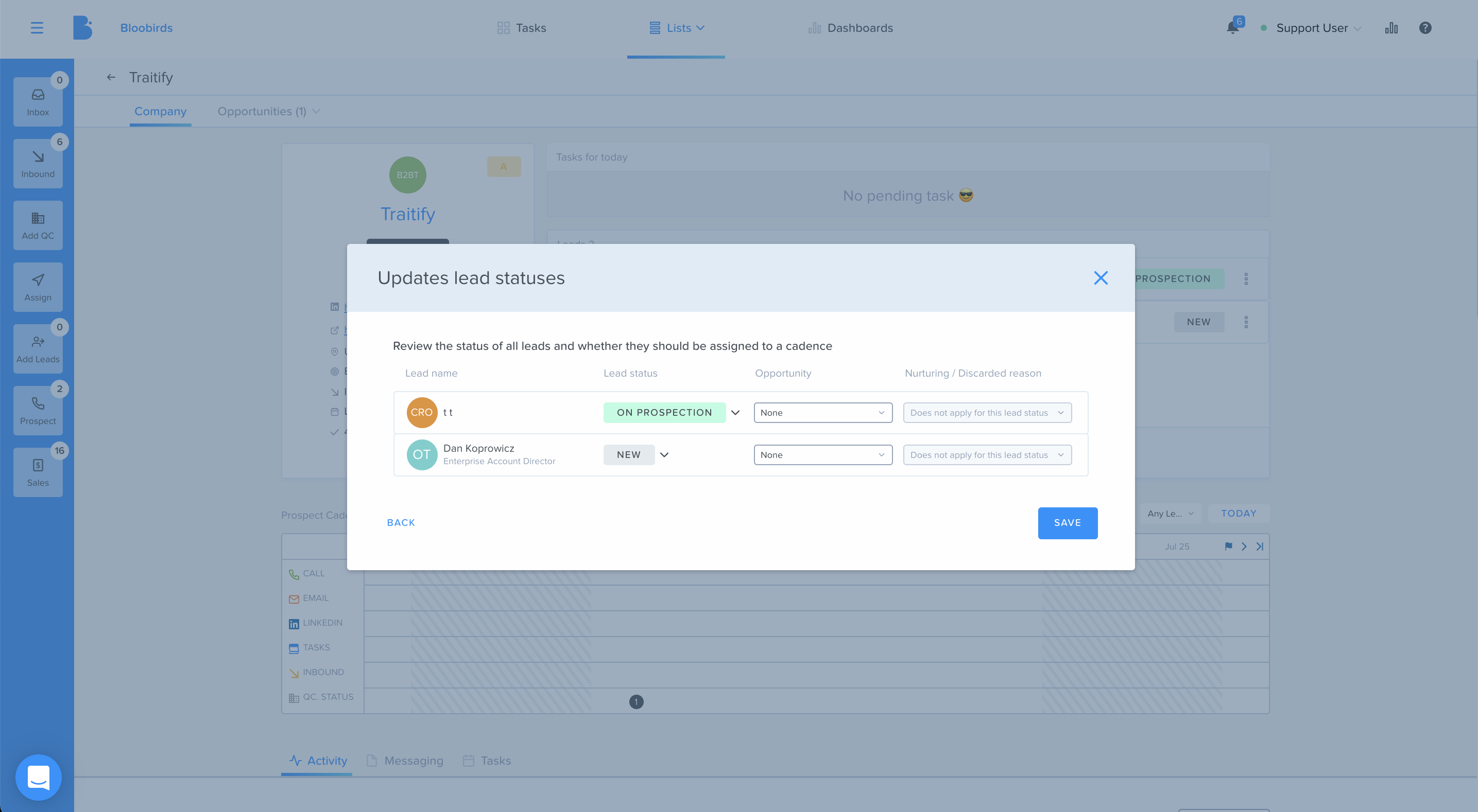Open the help question mark icon
1478x812 pixels.
(x=1425, y=27)
